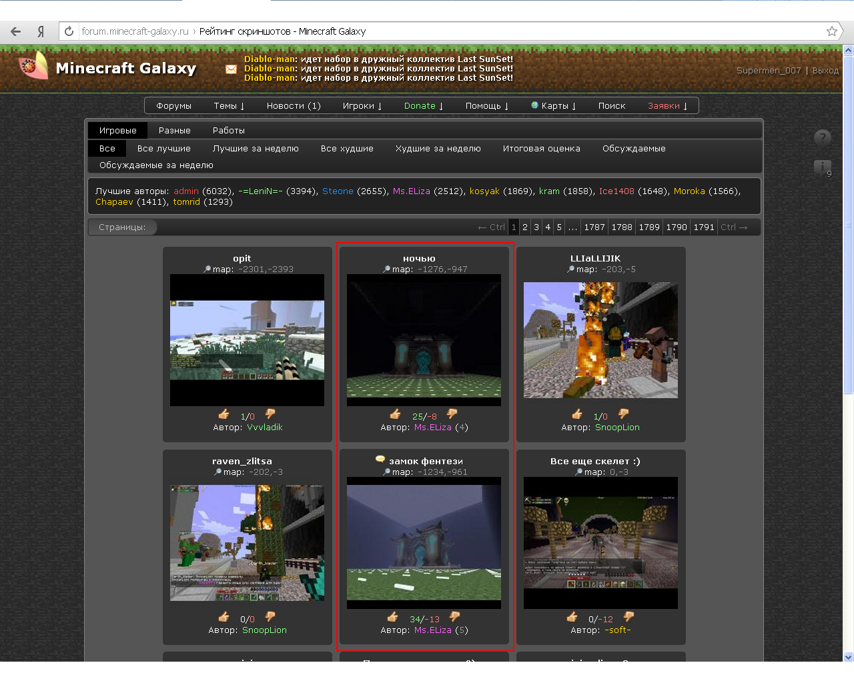
Task: Open the raven_zlitsa screenshot thumbnail
Action: click(x=247, y=543)
